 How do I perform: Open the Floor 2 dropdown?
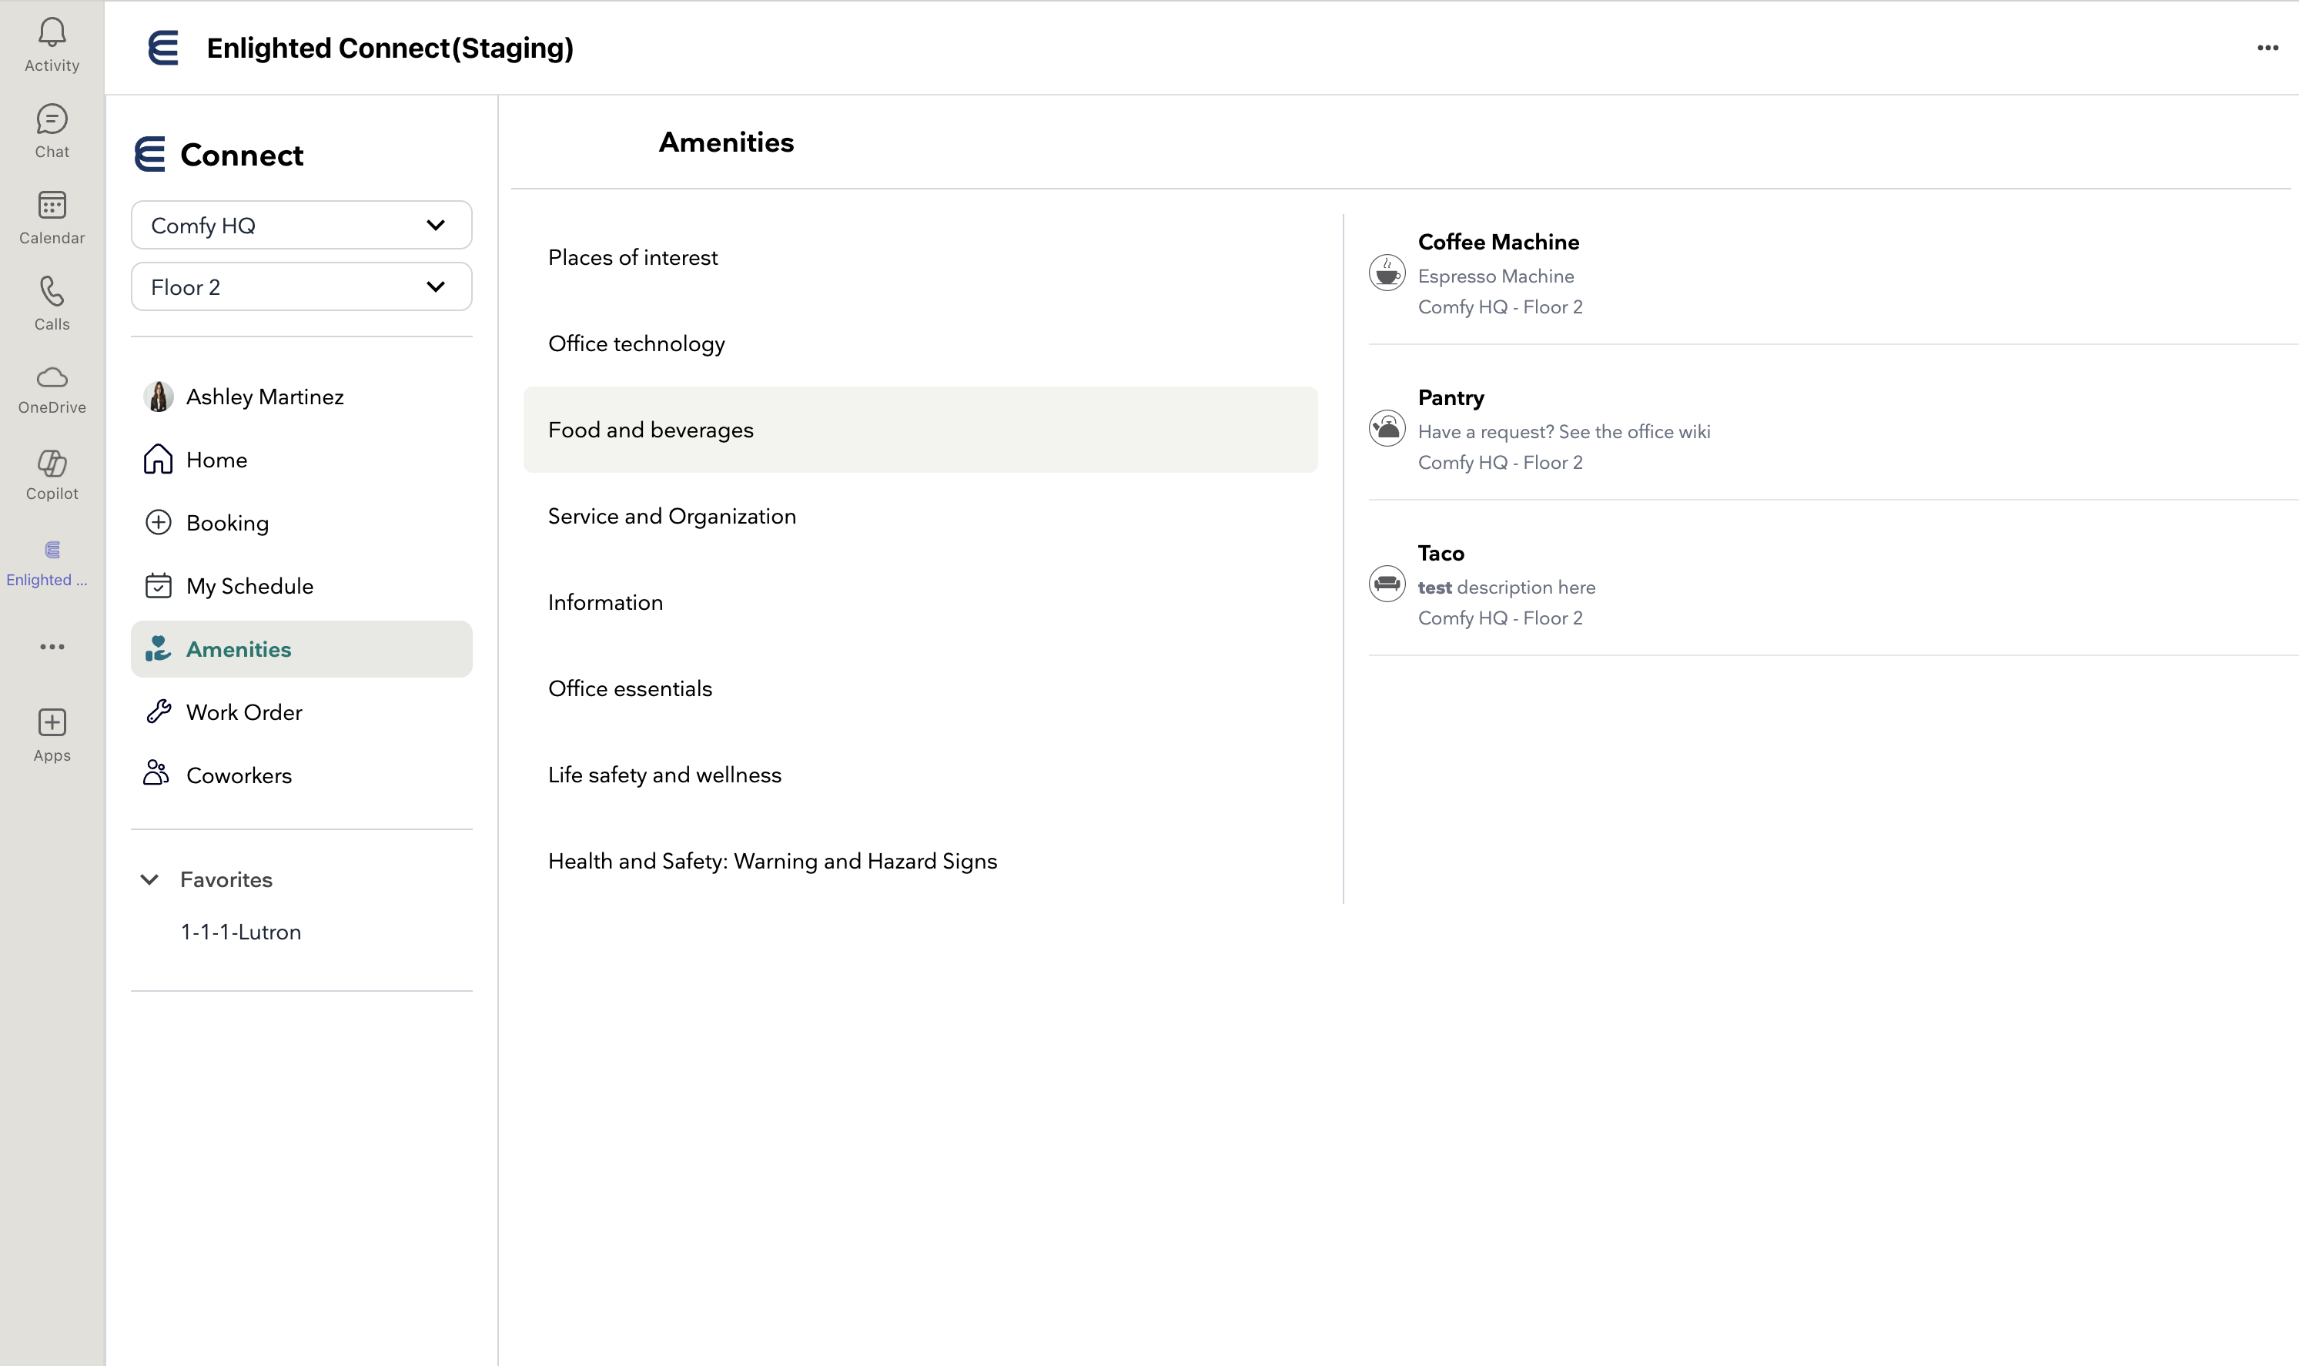pos(301,286)
